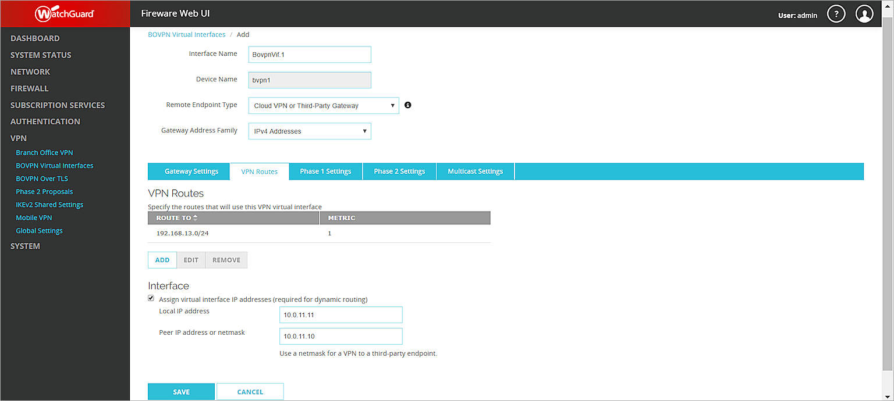Open FIREWALL from the sidebar
This screenshot has height=401, width=894.
coord(30,88)
